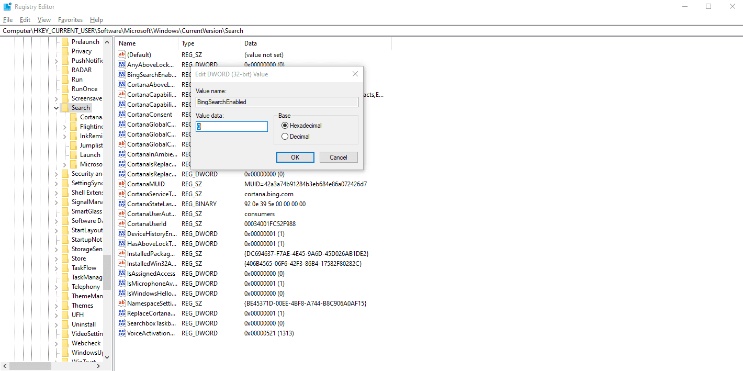Click the VoiceActivation DWORD icon

pos(121,333)
